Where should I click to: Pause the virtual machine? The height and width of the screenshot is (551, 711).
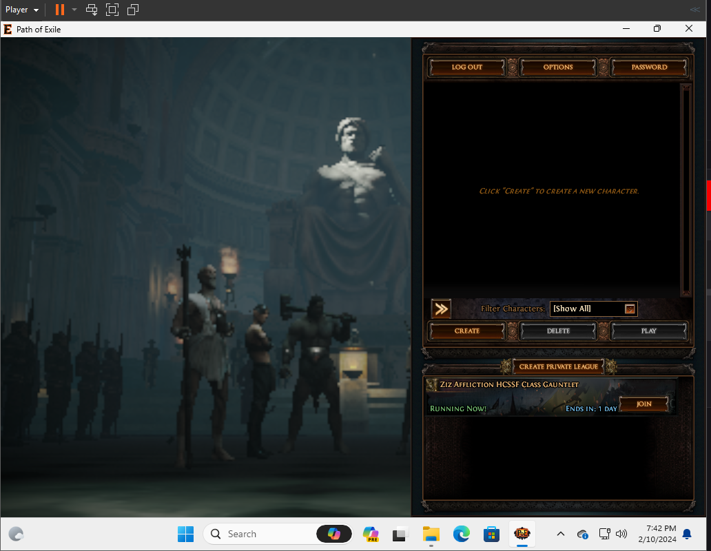[60, 10]
